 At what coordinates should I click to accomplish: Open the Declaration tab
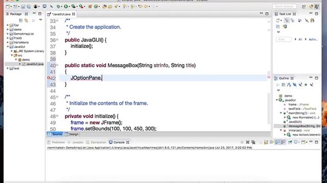97,142
